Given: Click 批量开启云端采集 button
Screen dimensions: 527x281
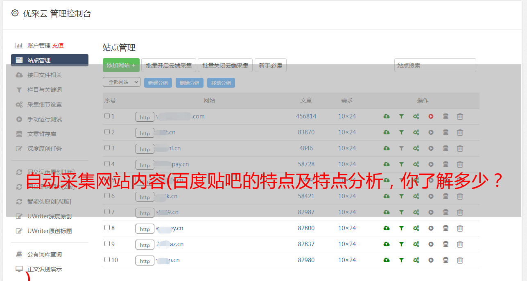Looking at the screenshot, I should point(169,65).
